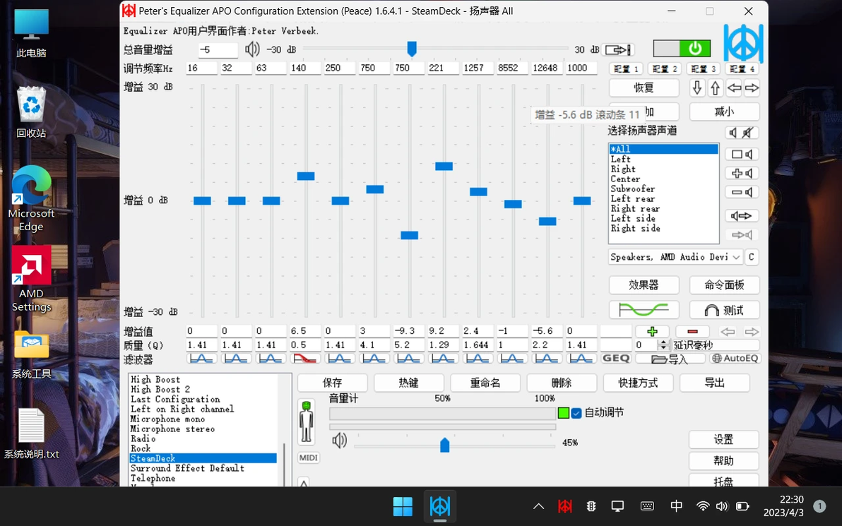The image size is (842, 526).
Task: Shift gains down with the down arrow button
Action: pos(697,88)
